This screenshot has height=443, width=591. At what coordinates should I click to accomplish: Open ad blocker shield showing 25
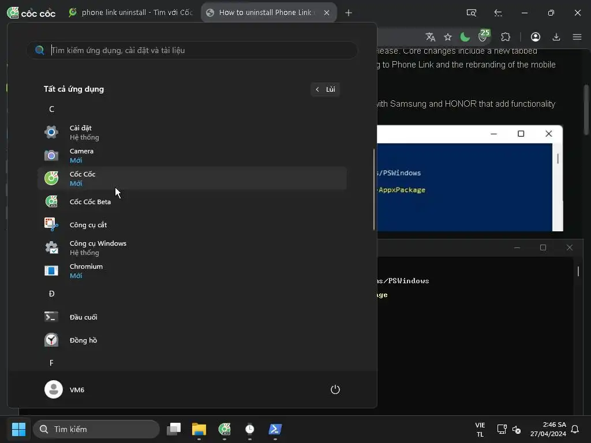coord(484,36)
